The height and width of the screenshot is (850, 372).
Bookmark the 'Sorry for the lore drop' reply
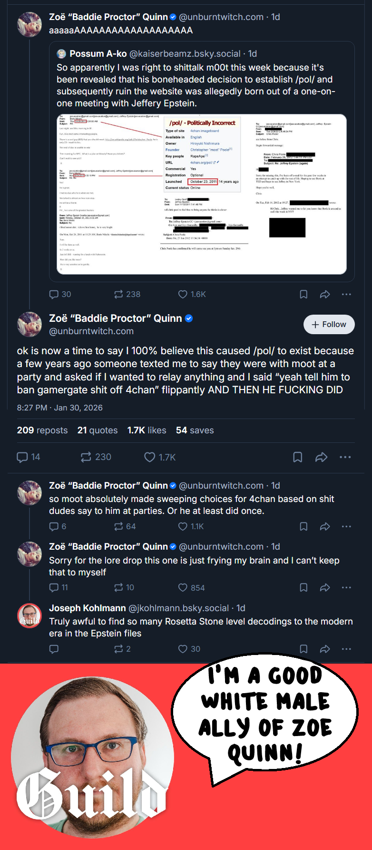(x=303, y=588)
